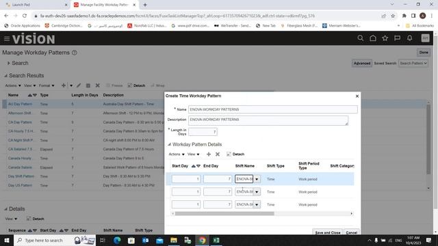Expand the Search section

[x=8, y=64]
